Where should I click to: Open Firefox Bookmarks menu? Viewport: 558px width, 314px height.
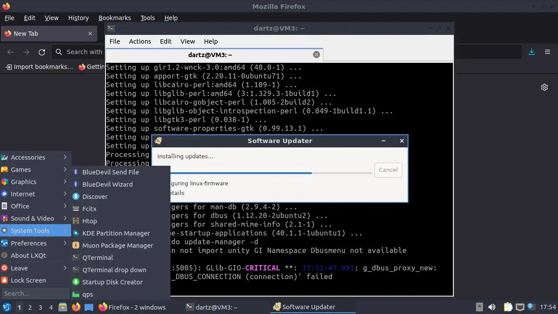point(115,18)
